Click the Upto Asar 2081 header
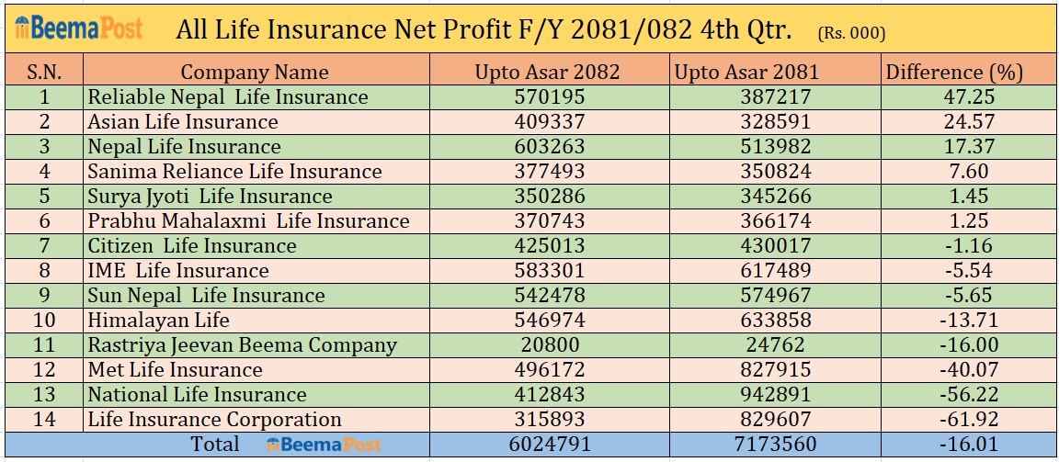The width and height of the screenshot is (1059, 462). click(x=746, y=72)
